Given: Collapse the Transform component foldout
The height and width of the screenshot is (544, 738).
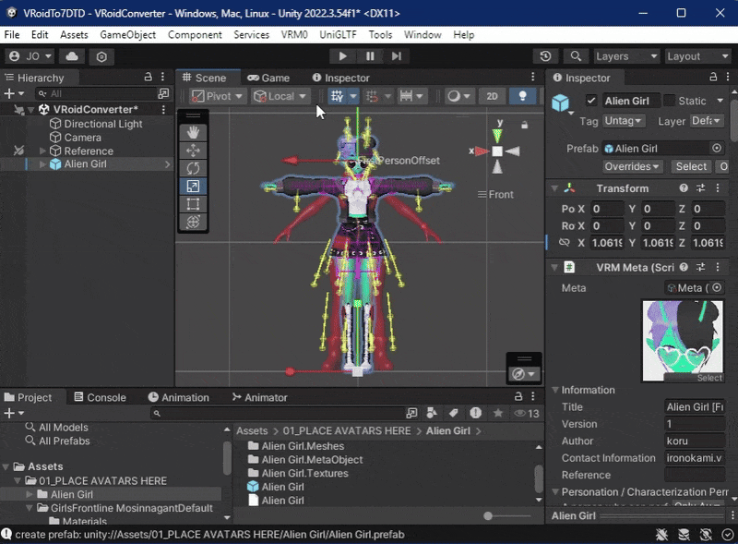Looking at the screenshot, I should click(555, 188).
